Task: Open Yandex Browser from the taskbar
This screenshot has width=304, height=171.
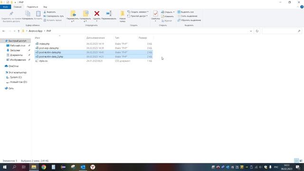Action: tap(93, 167)
